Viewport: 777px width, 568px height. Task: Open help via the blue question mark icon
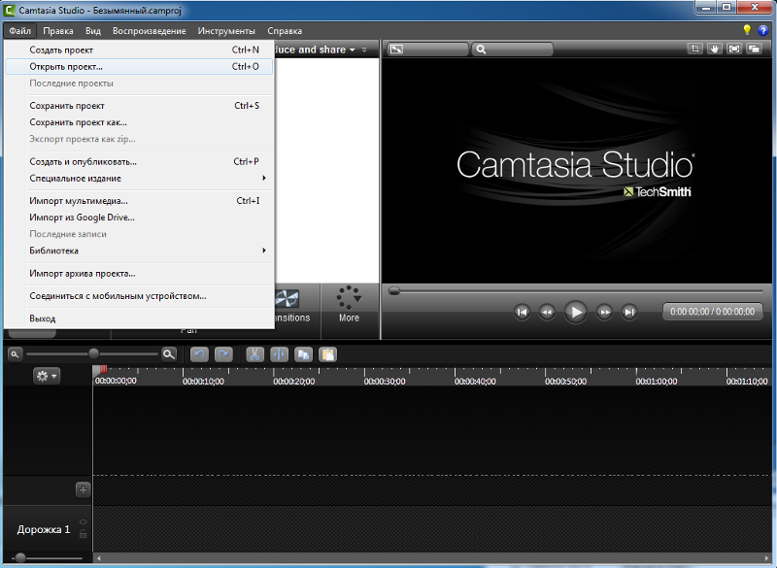point(763,30)
